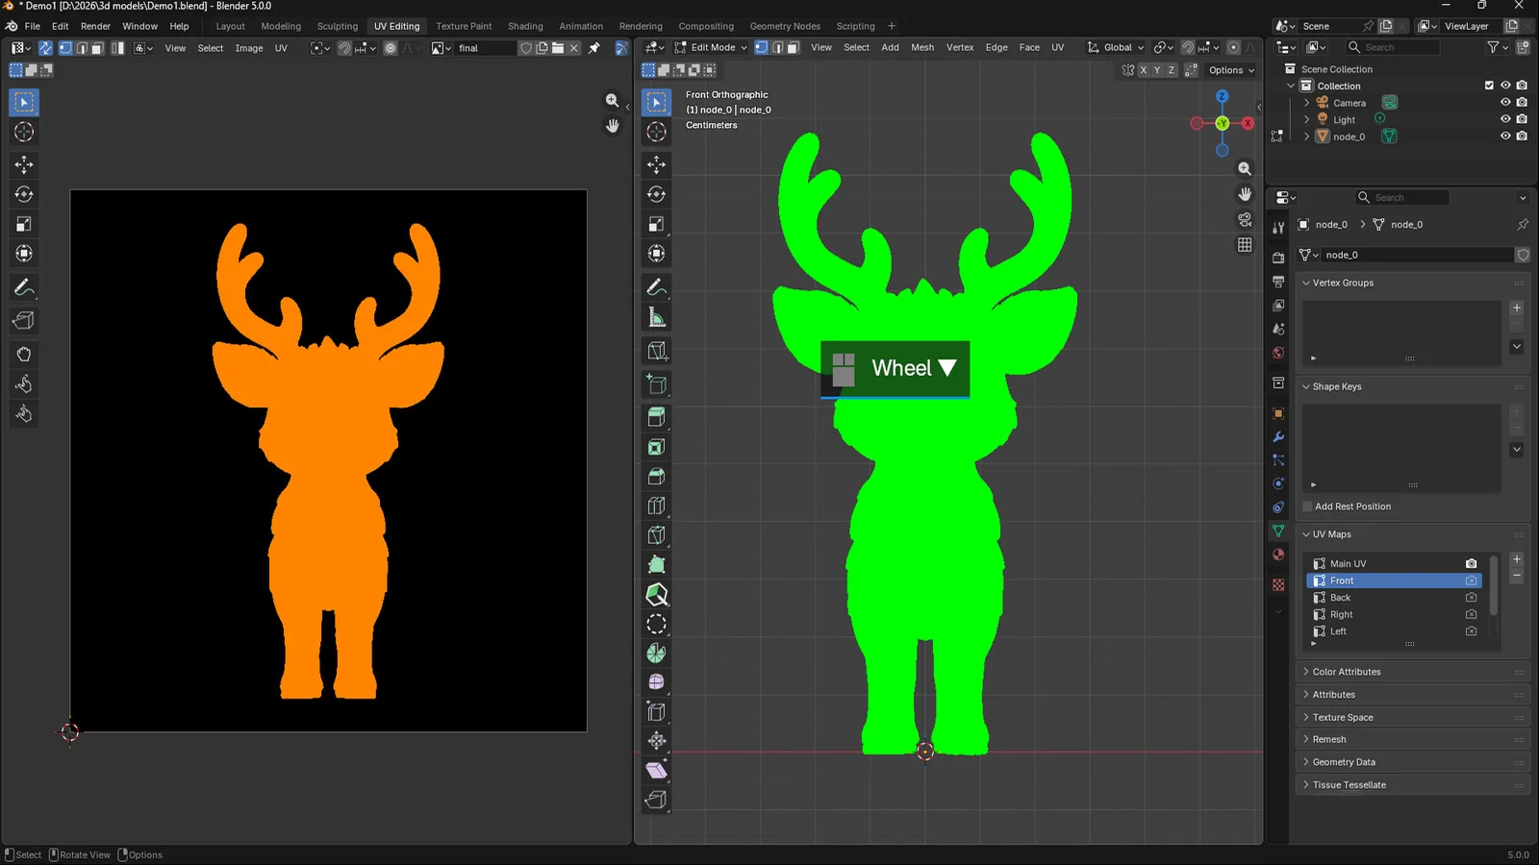The image size is (1539, 865).
Task: Open the Edit Mode dropdown
Action: pyautogui.click(x=712, y=47)
